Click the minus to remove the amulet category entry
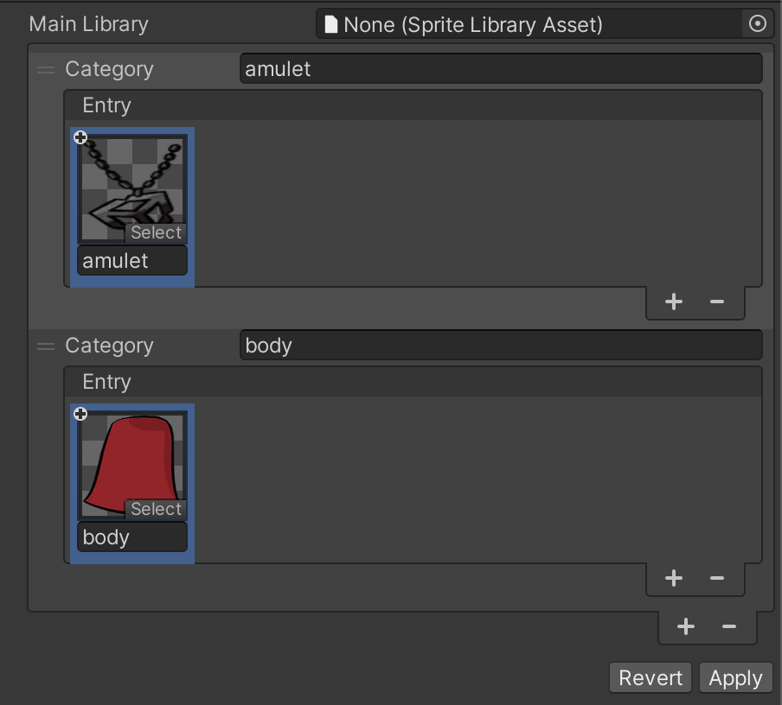 (x=716, y=302)
